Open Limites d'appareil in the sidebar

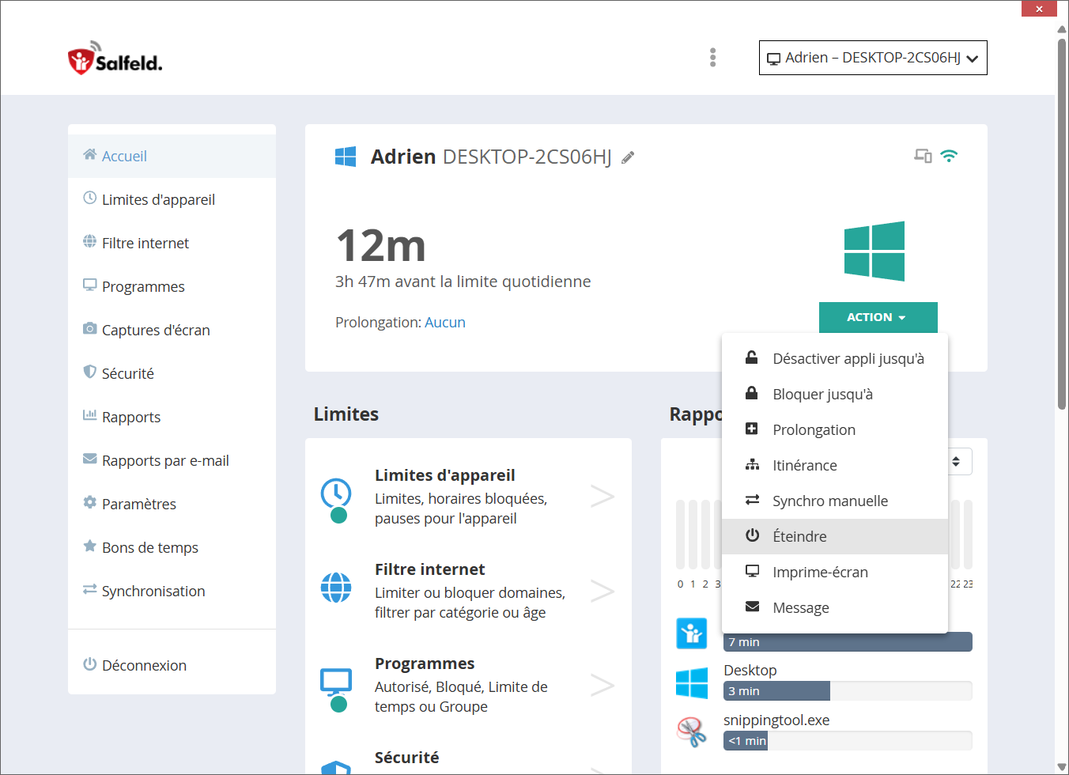(x=172, y=199)
